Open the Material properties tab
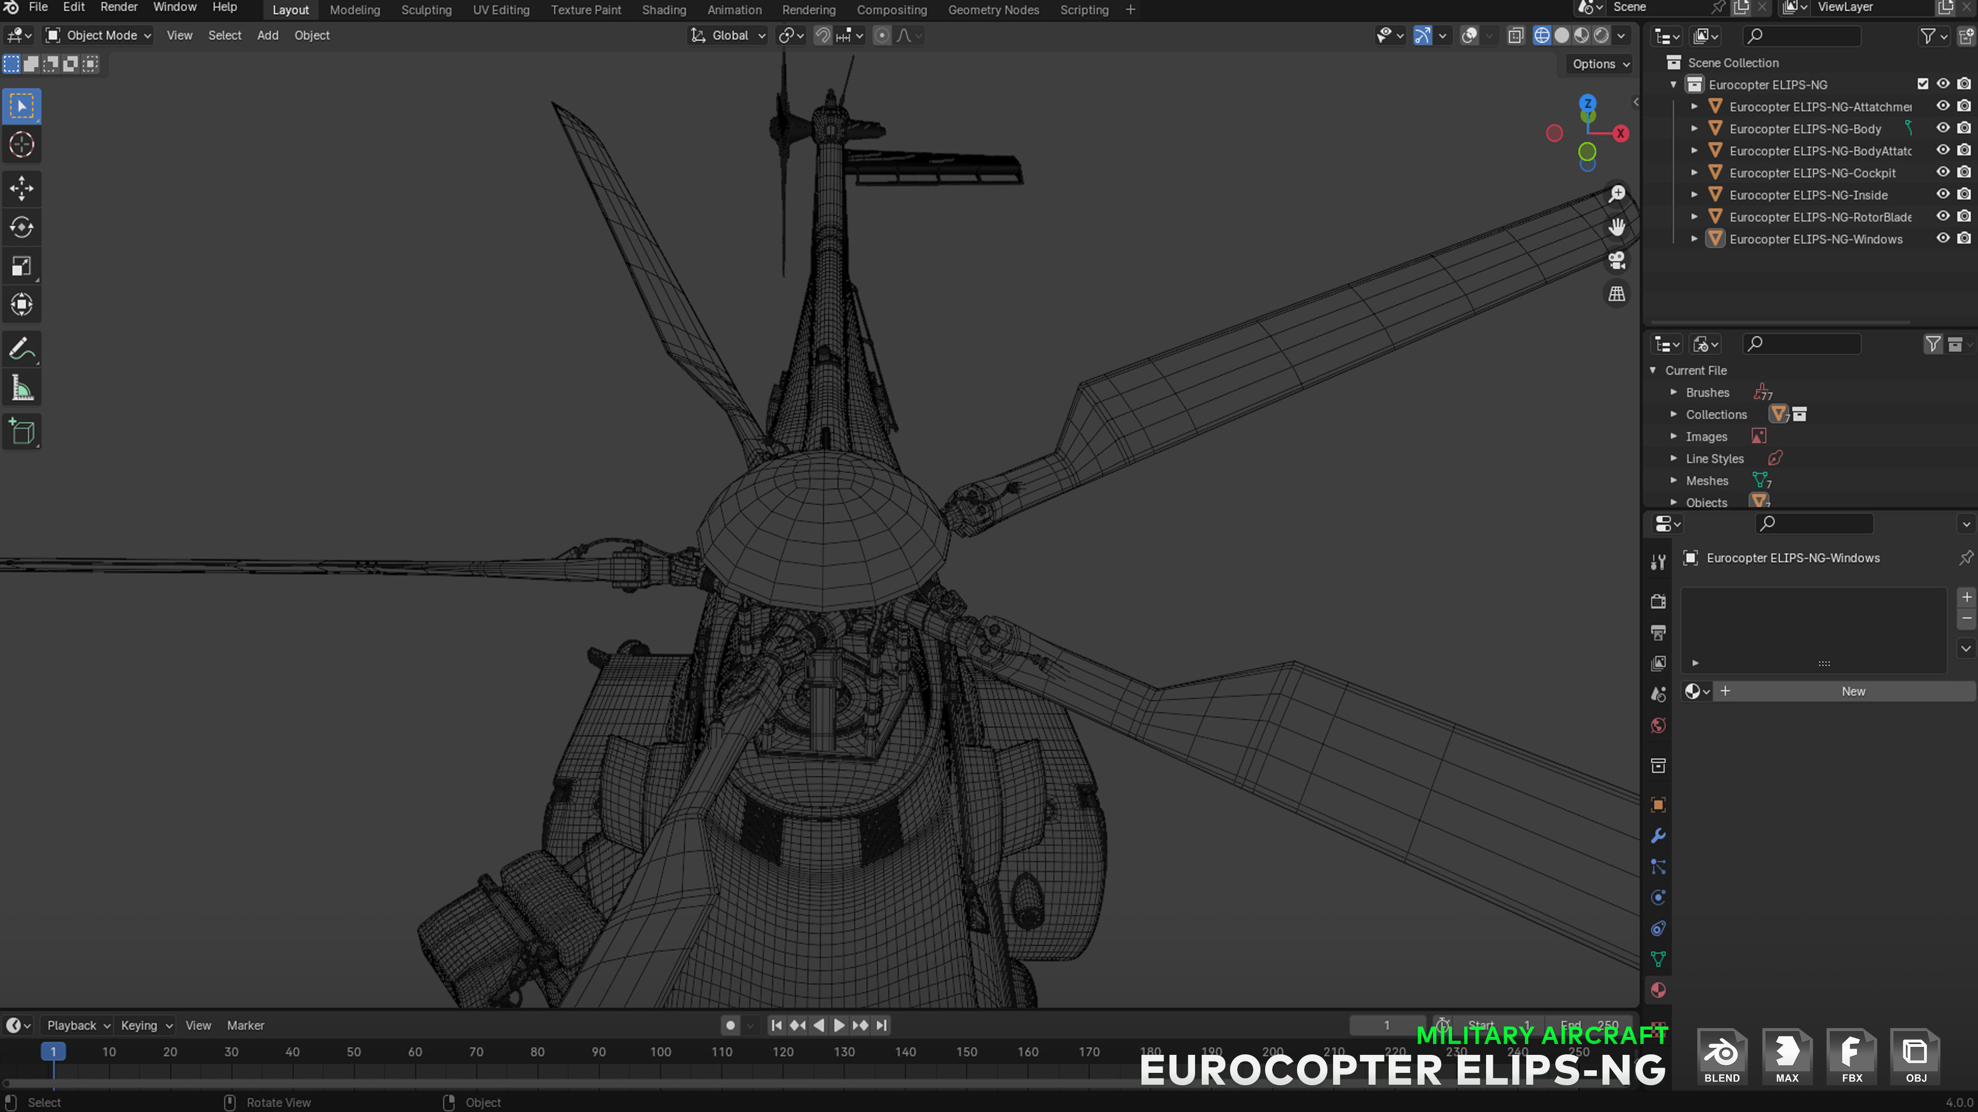The image size is (1978, 1112). pyautogui.click(x=1659, y=990)
